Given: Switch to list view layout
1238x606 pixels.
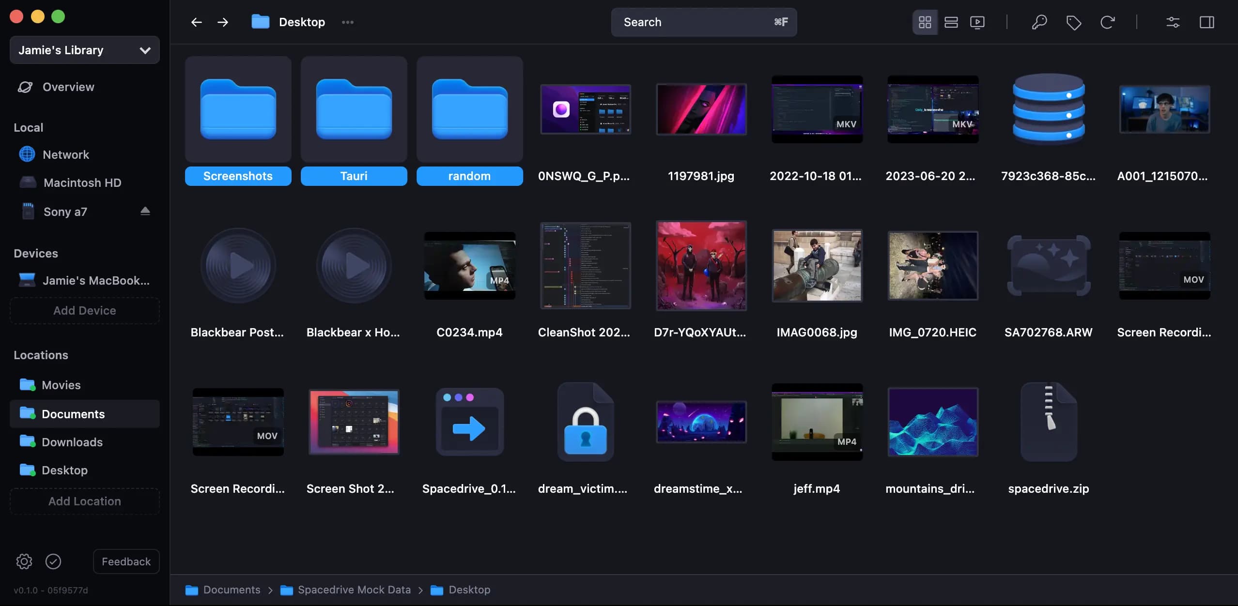Looking at the screenshot, I should click(x=951, y=22).
